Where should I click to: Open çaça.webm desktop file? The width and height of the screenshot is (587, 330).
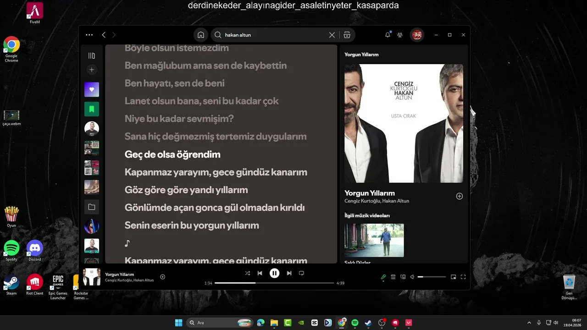point(11,118)
